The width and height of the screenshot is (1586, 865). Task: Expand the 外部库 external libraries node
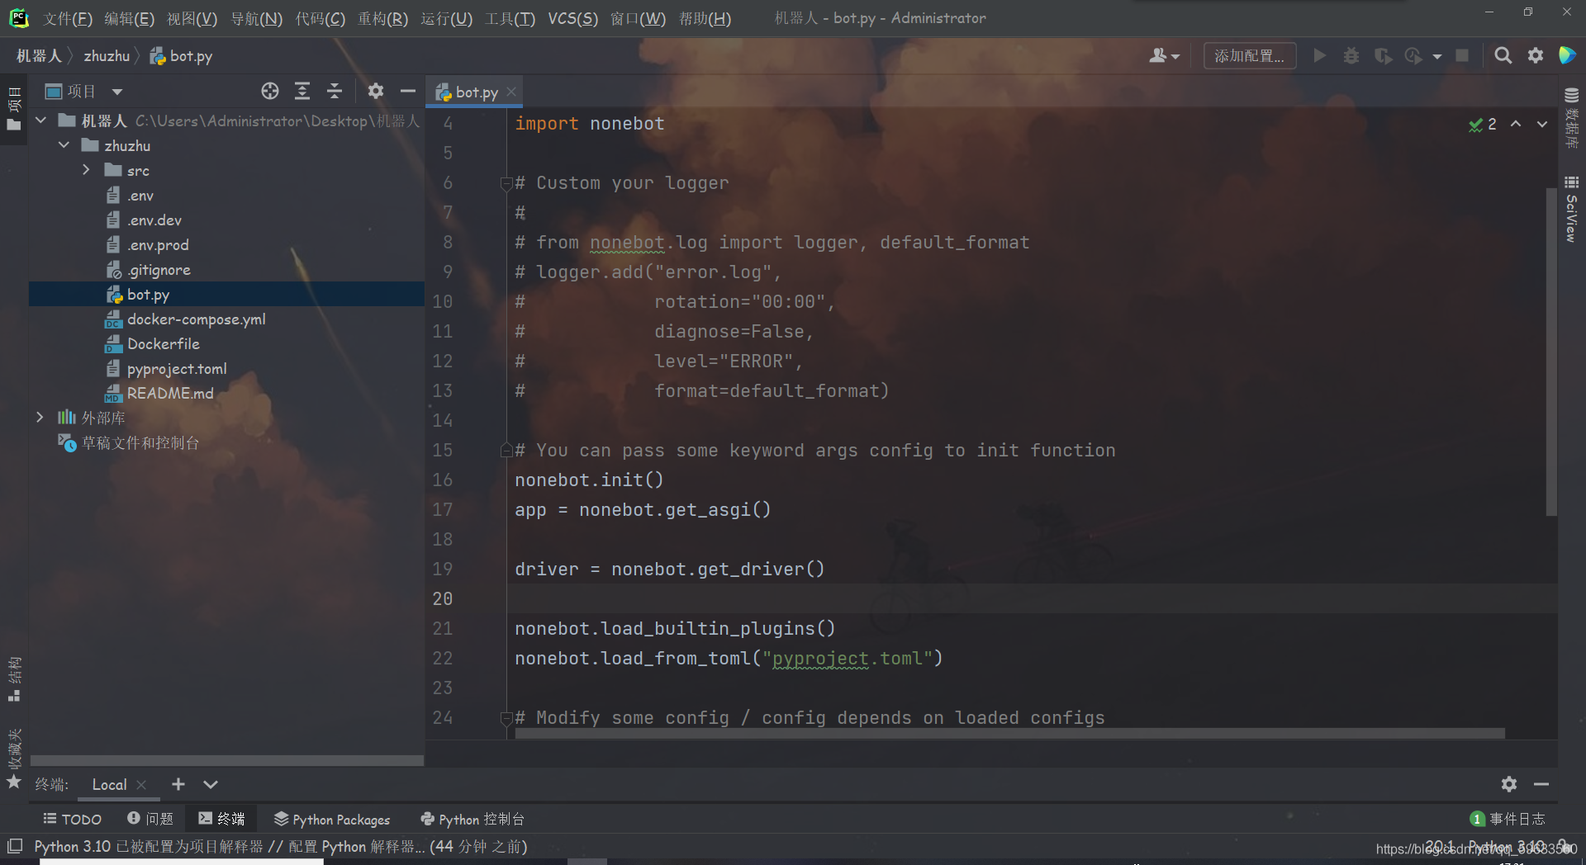click(x=40, y=418)
